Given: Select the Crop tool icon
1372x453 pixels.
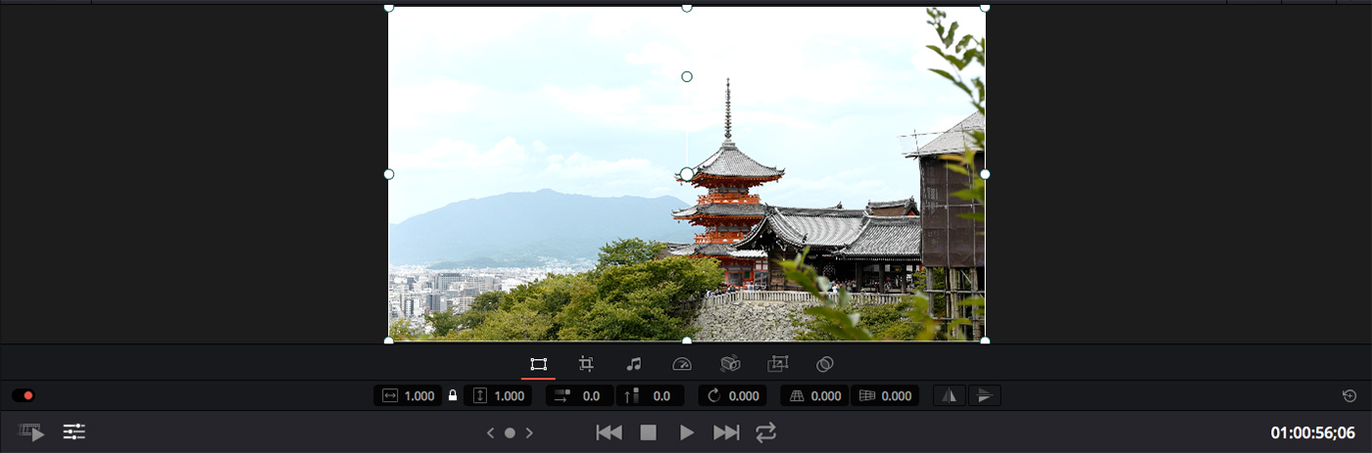Looking at the screenshot, I should click(586, 364).
